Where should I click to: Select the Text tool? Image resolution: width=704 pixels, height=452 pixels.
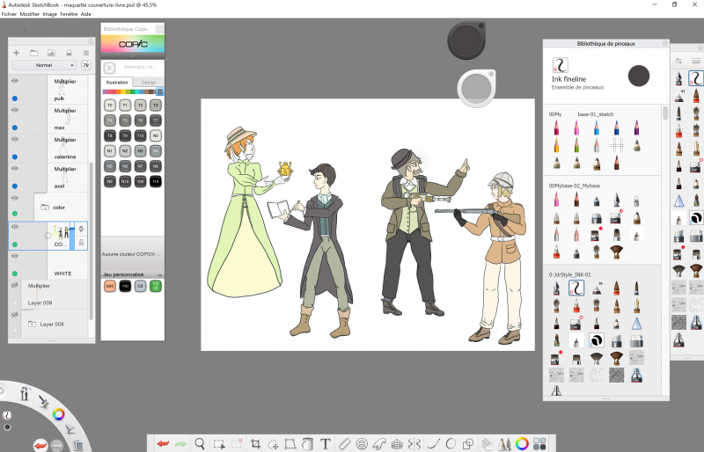[x=325, y=444]
